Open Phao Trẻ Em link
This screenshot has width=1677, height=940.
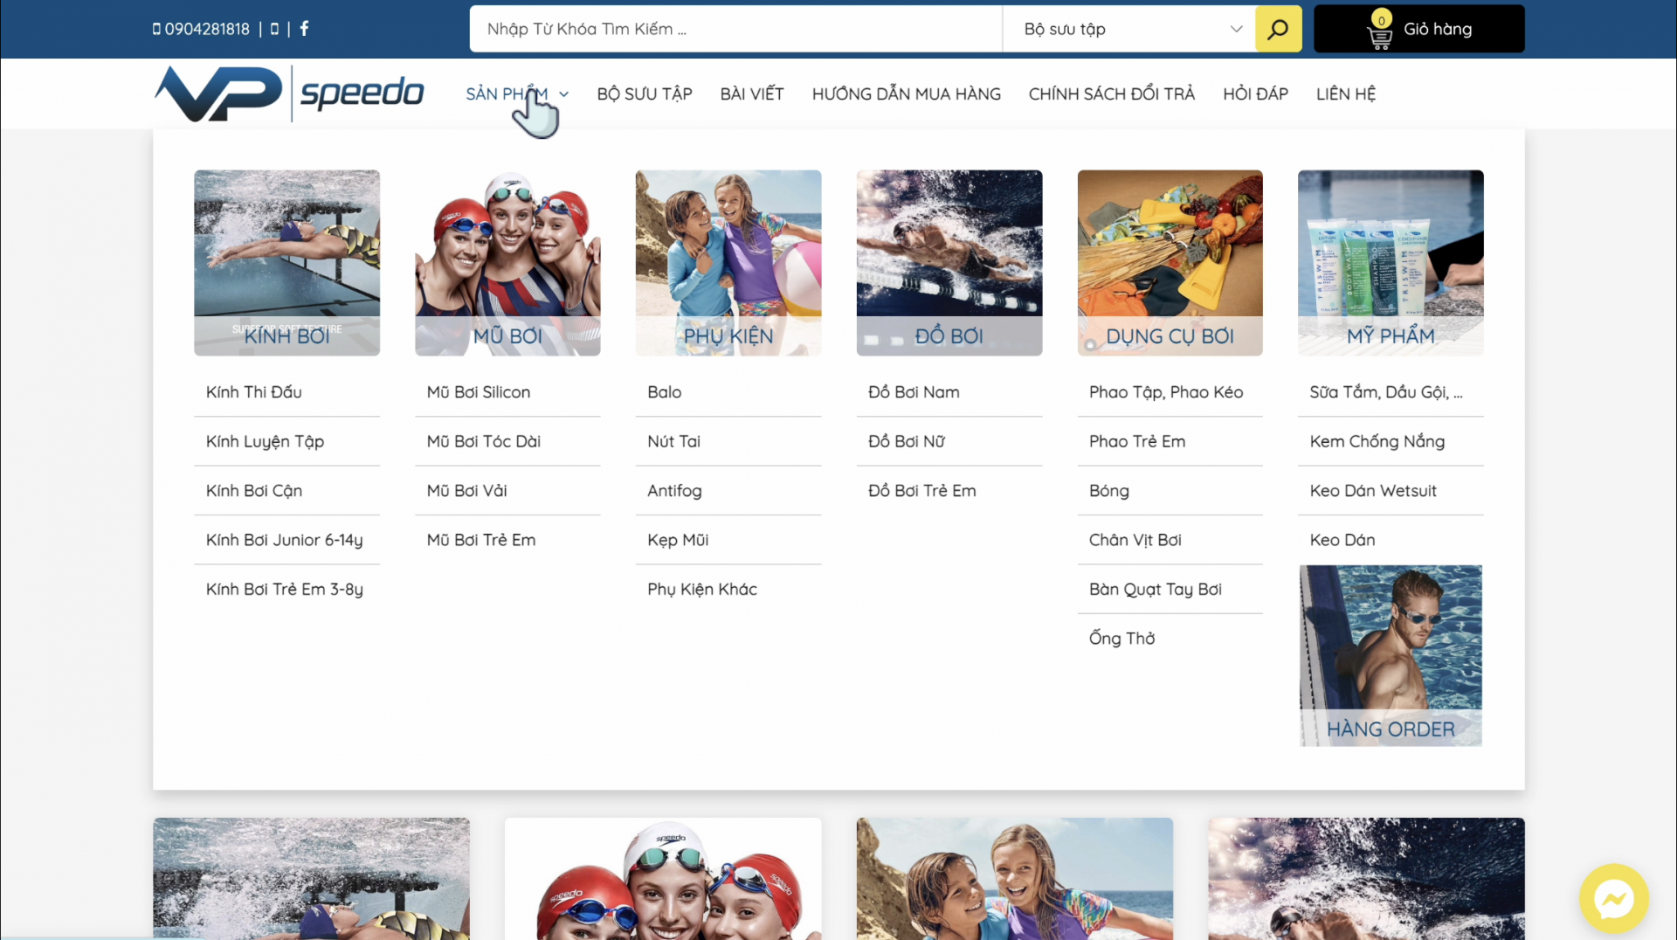click(1137, 441)
